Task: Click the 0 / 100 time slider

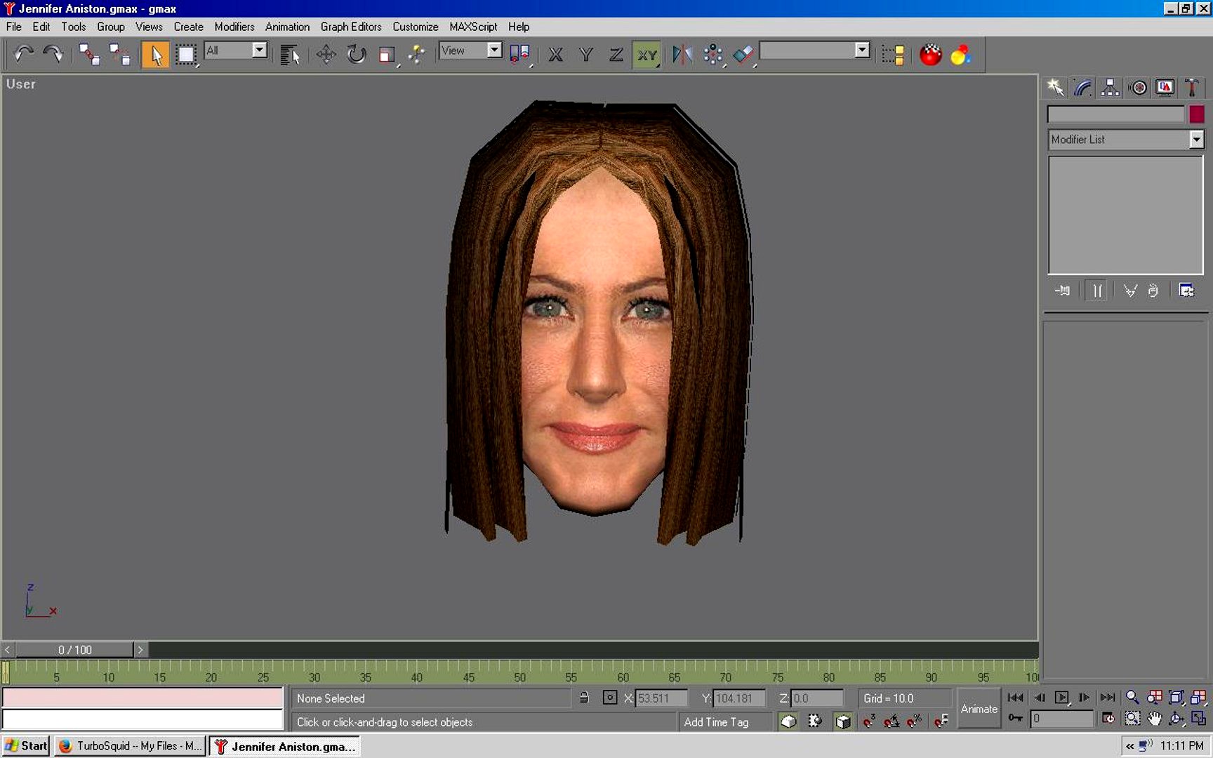Action: 74,650
